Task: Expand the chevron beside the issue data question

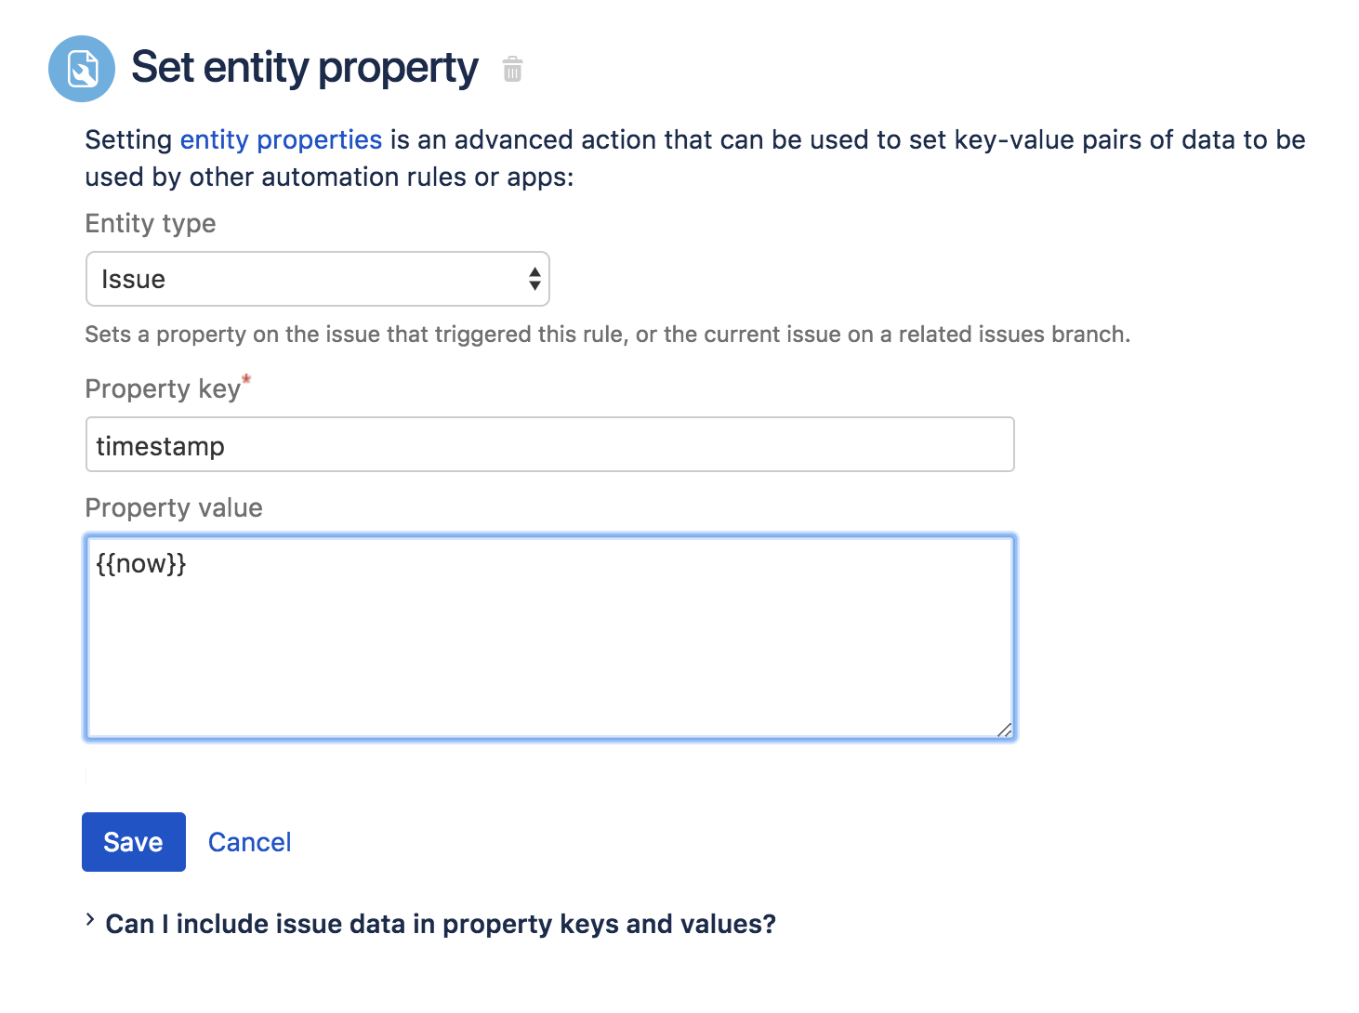Action: pyautogui.click(x=90, y=920)
